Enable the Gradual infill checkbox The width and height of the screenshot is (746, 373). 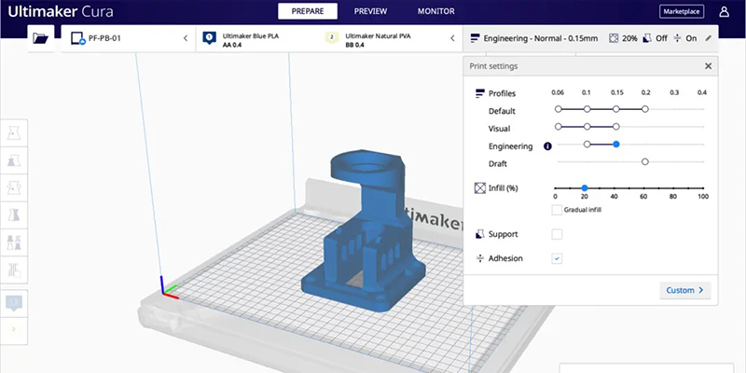coord(557,210)
